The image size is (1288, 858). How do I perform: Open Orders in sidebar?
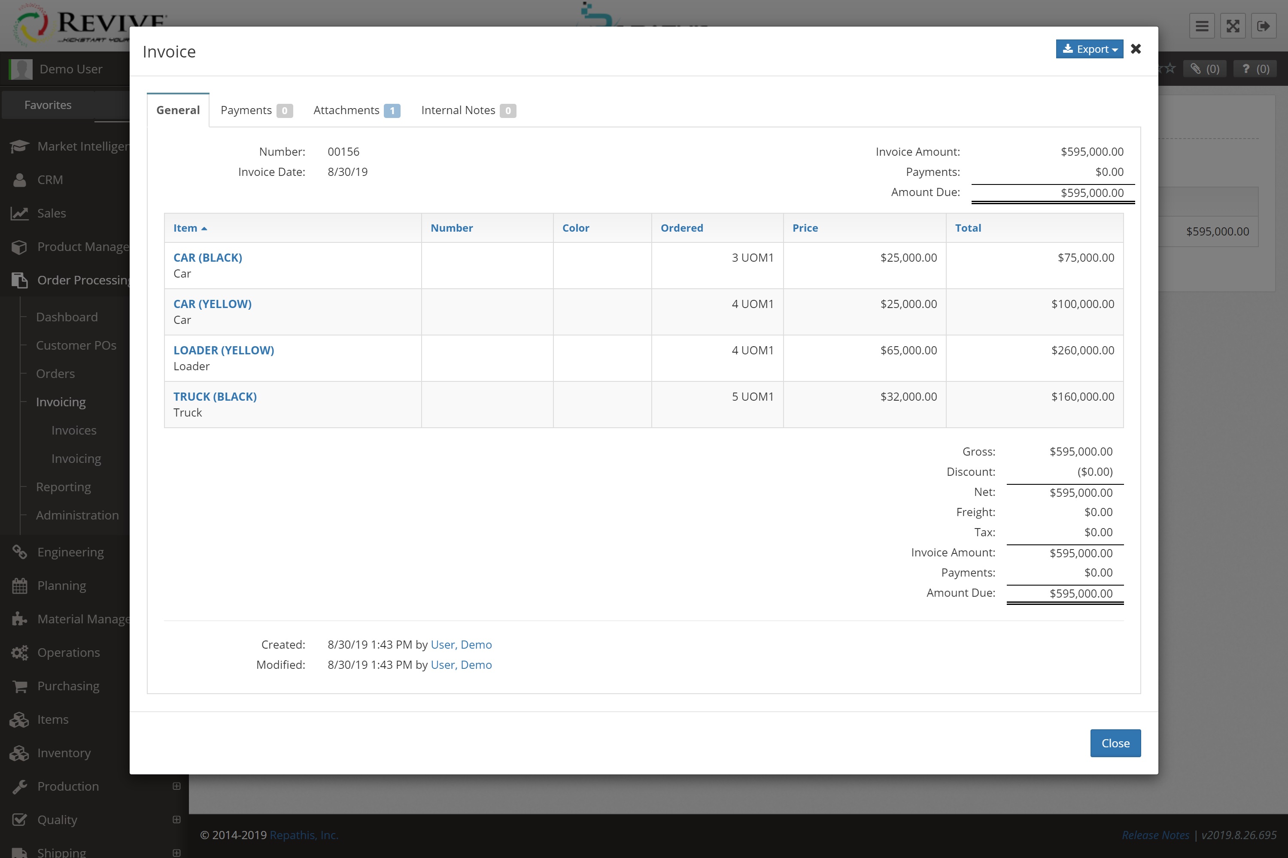55,374
